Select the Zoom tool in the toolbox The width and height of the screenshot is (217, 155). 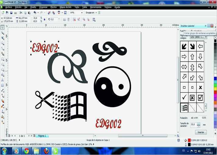[2, 43]
